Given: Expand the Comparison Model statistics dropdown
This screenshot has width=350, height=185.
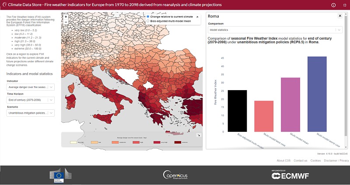Looking at the screenshot, I should [275, 30].
